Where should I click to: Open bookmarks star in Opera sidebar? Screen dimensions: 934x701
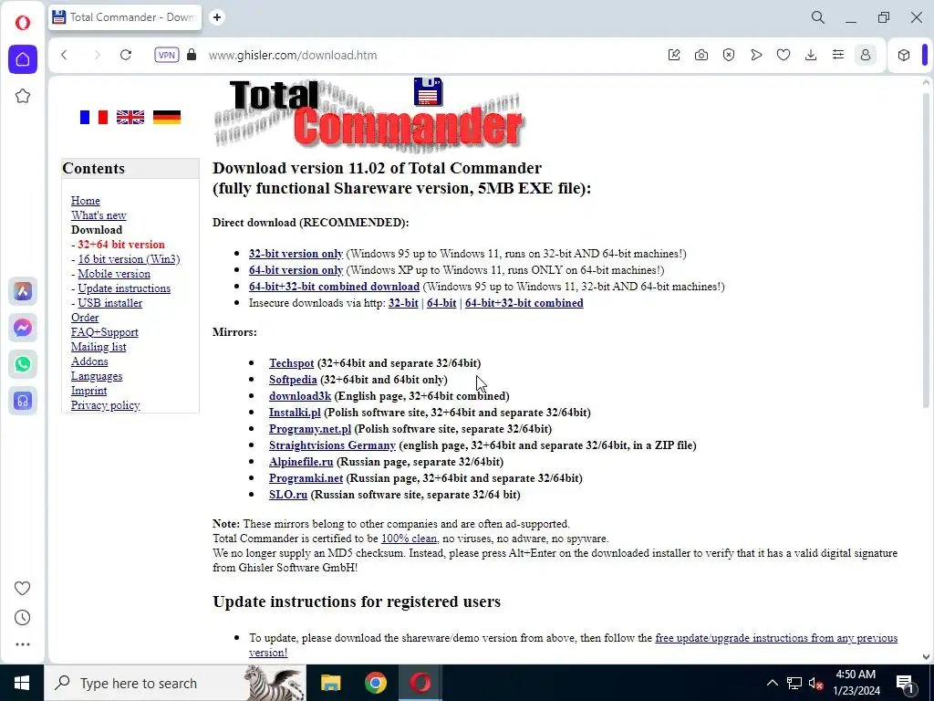coord(23,96)
